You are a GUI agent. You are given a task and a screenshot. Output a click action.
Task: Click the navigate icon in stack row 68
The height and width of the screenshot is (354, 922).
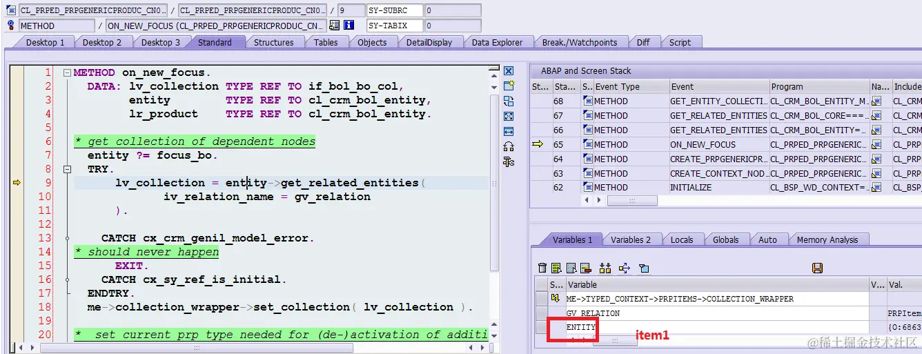[876, 101]
